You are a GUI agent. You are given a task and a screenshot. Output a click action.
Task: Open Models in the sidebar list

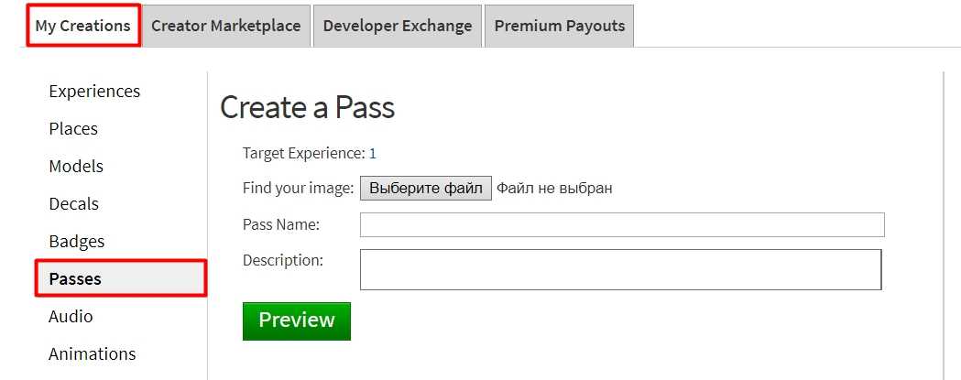point(76,166)
